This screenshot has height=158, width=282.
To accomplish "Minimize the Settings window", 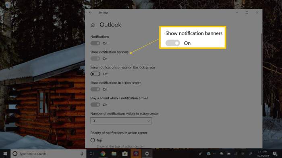I will click(237, 12).
